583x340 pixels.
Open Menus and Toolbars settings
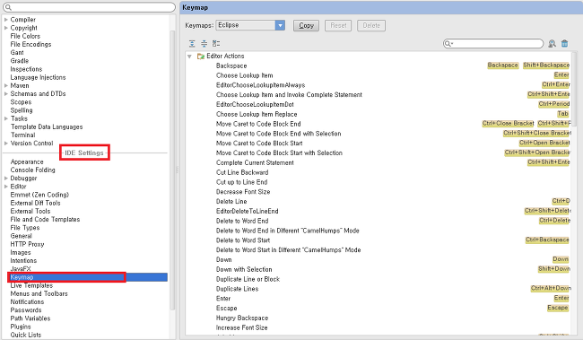pyautogui.click(x=39, y=294)
